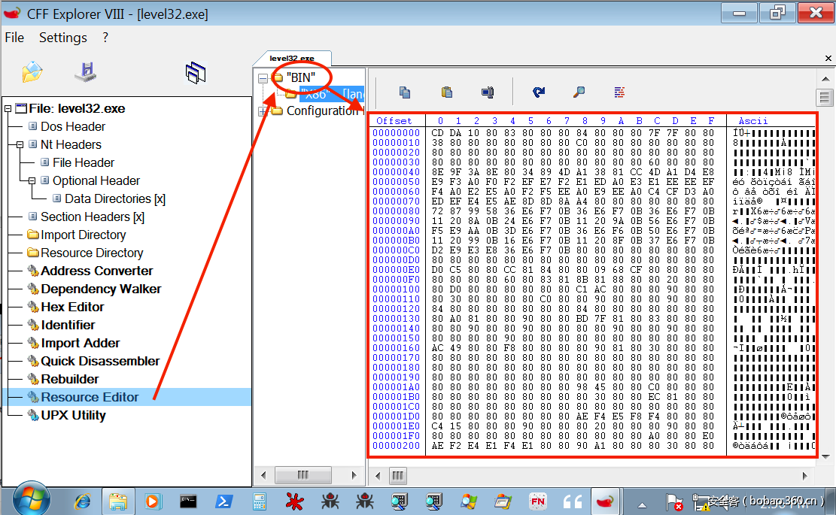Collapse the circled BIN resource node
The width and height of the screenshot is (836, 515).
click(x=264, y=77)
